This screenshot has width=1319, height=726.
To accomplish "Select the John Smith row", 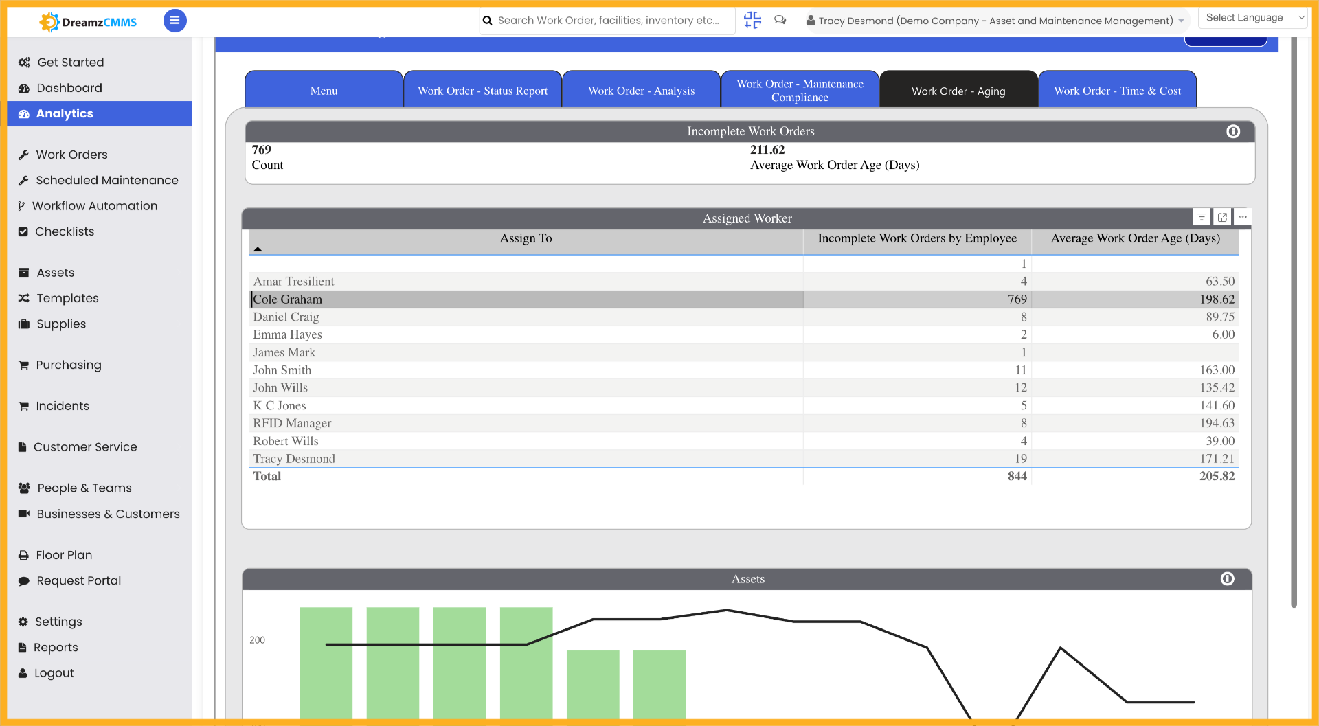I will (x=744, y=370).
